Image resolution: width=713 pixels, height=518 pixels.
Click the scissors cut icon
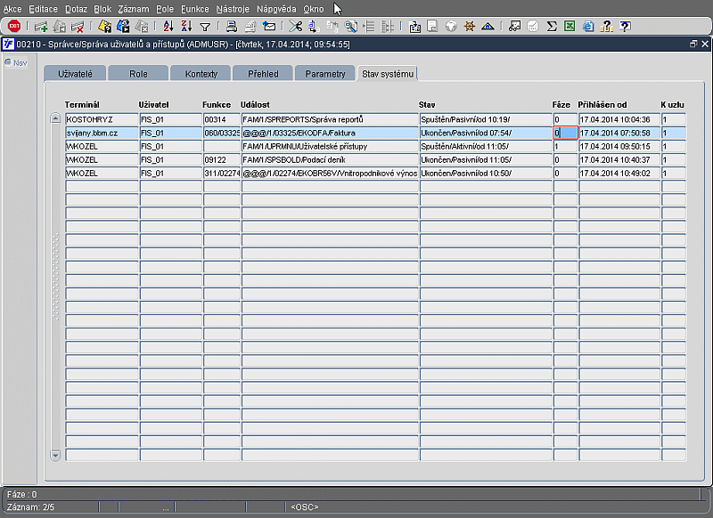(296, 27)
